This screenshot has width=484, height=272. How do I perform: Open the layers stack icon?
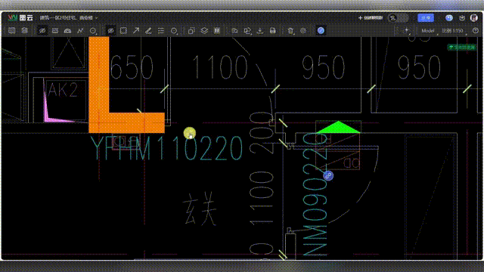[x=204, y=30]
